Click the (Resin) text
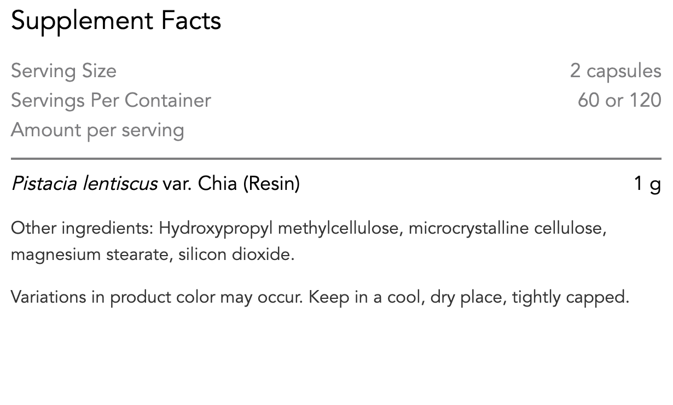This screenshot has height=405, width=673. pos(271,184)
